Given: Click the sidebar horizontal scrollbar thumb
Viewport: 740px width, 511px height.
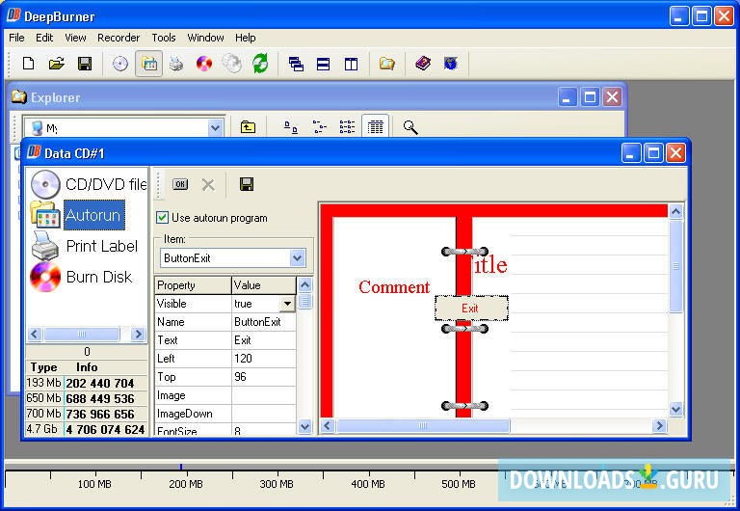Looking at the screenshot, I should 81,334.
